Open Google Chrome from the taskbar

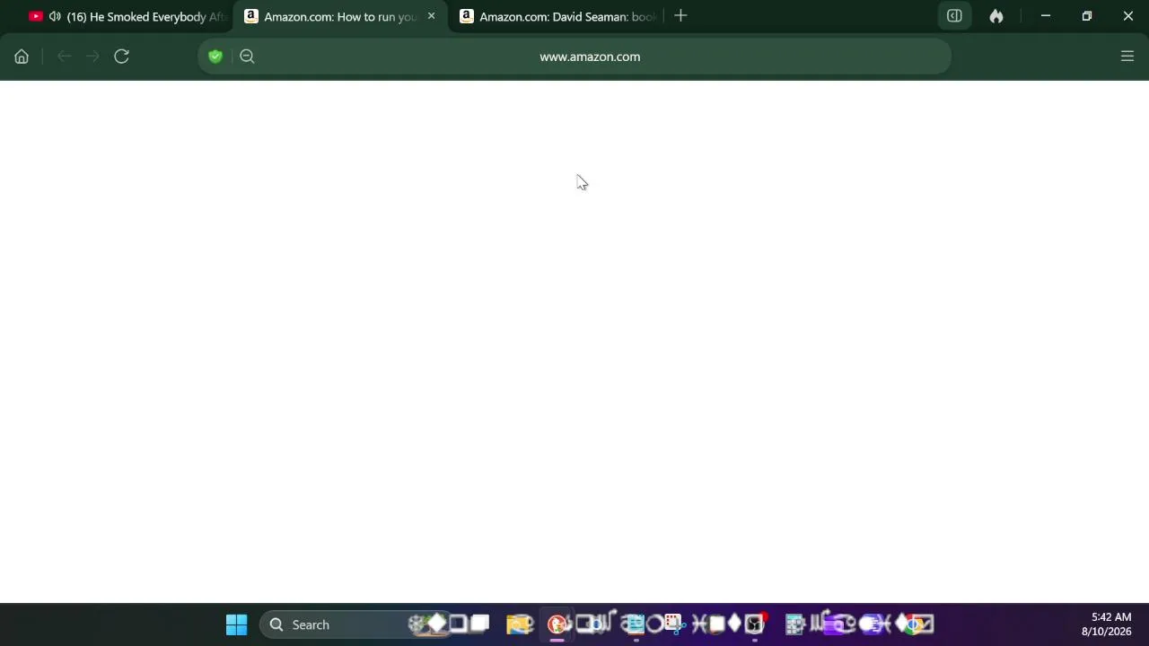[x=914, y=624]
